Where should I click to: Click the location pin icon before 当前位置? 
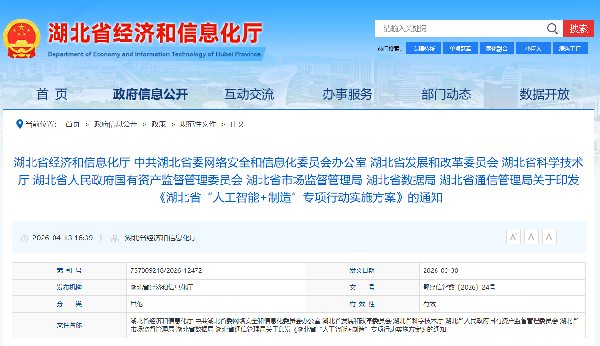tap(19, 124)
